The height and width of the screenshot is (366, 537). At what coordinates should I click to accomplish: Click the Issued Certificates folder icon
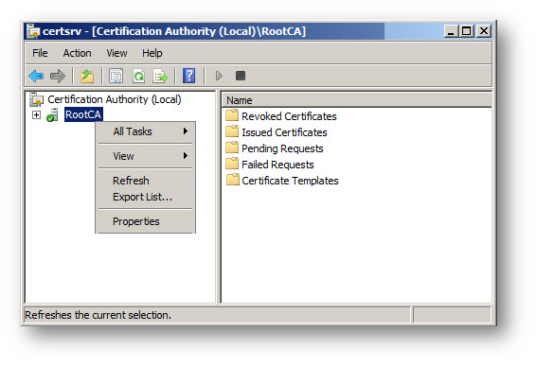click(232, 131)
